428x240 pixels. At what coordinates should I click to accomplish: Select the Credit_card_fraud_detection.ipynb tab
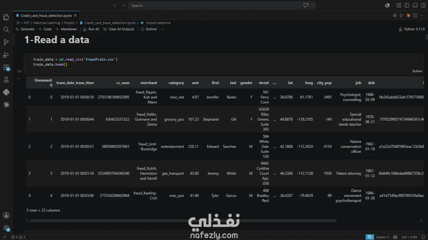click(46, 15)
